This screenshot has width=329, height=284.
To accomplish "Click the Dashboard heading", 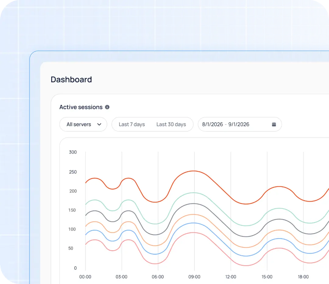I will click(71, 79).
